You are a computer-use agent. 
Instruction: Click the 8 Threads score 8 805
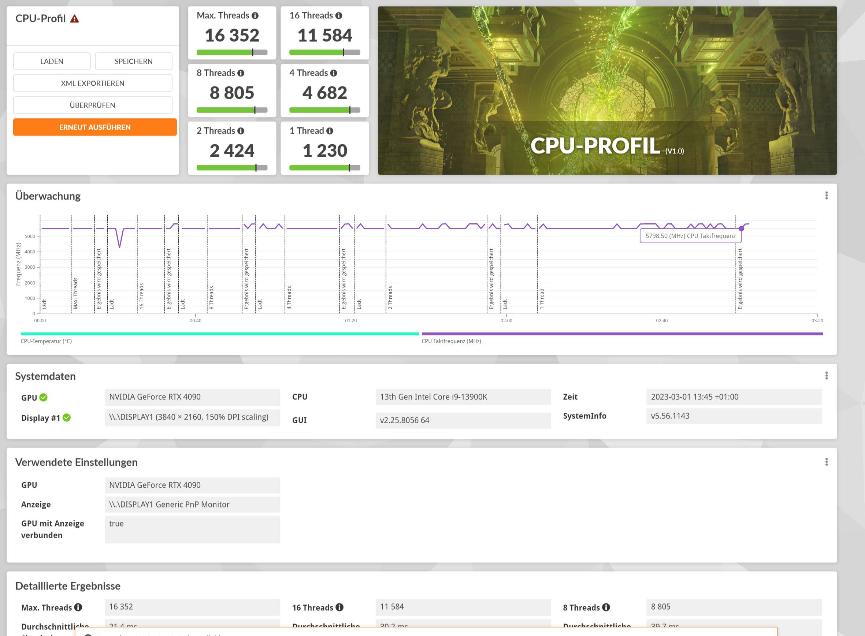pos(232,93)
